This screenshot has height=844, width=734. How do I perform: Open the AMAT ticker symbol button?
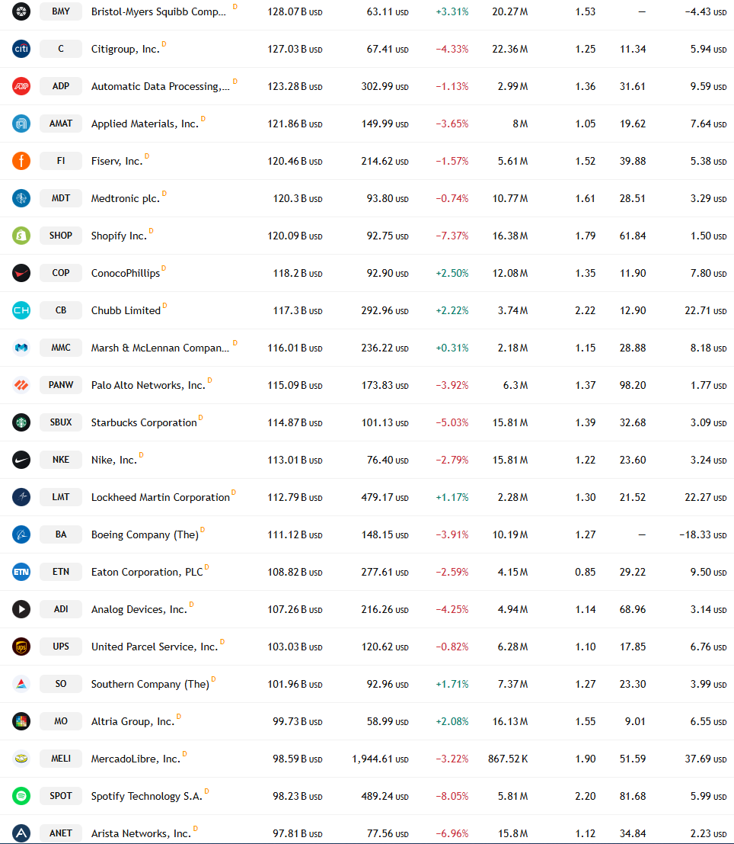[x=61, y=124]
